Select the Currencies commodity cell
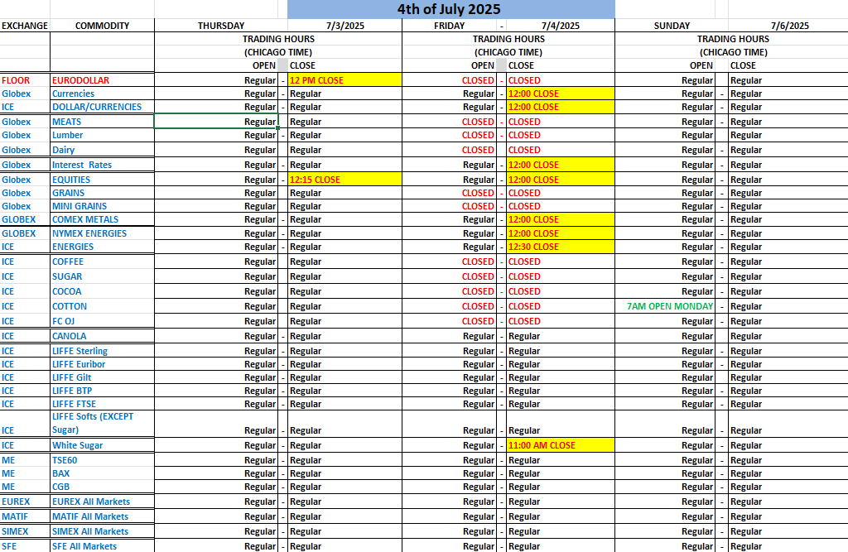848x552 pixels. click(x=102, y=94)
